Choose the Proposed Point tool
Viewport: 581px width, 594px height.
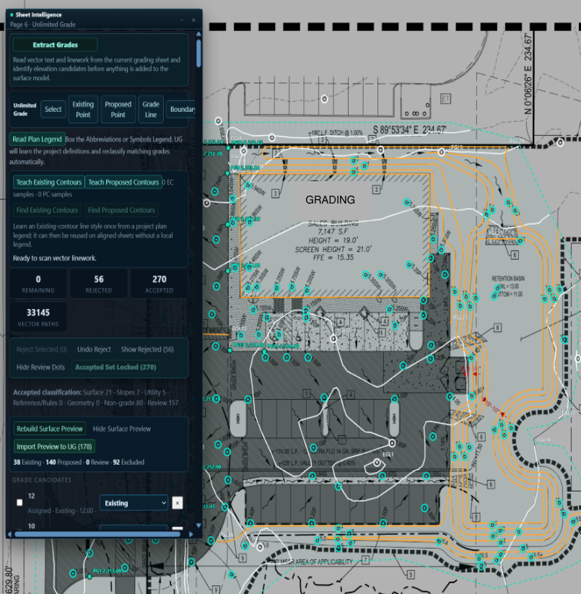click(118, 109)
